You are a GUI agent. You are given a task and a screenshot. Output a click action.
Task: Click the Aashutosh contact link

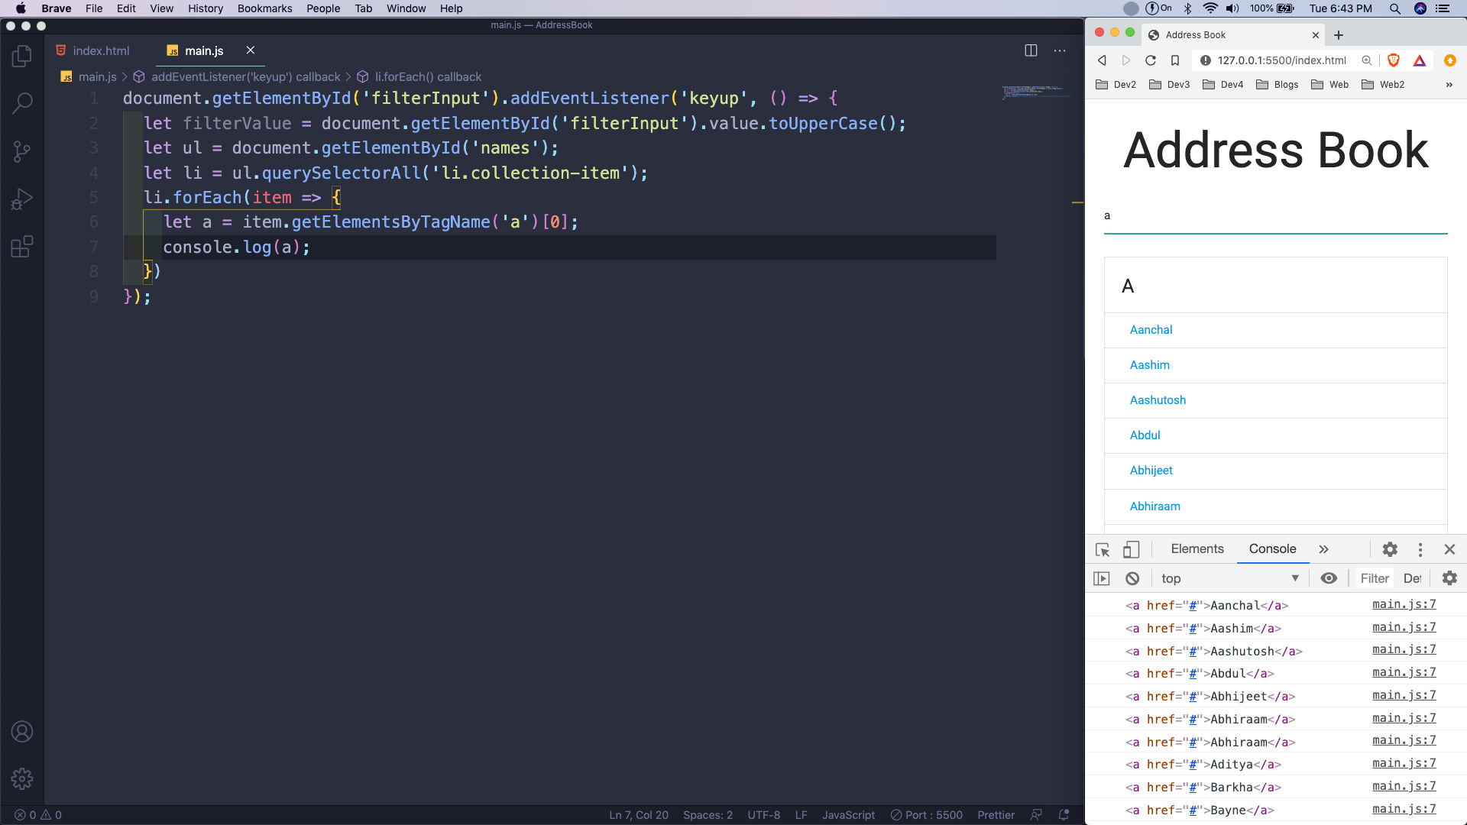(x=1158, y=400)
